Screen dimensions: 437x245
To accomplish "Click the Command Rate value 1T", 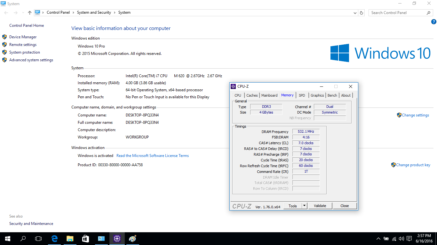I will pyautogui.click(x=306, y=172).
